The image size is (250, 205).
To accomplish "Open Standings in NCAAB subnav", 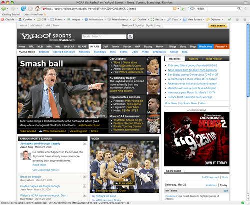I will pyautogui.click(x=100, y=52).
